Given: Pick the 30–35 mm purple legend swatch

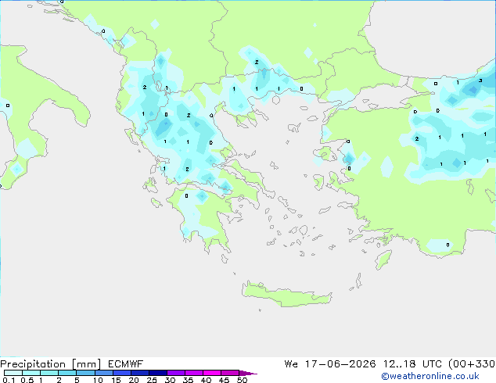Looking at the screenshot, I should click(176, 373).
